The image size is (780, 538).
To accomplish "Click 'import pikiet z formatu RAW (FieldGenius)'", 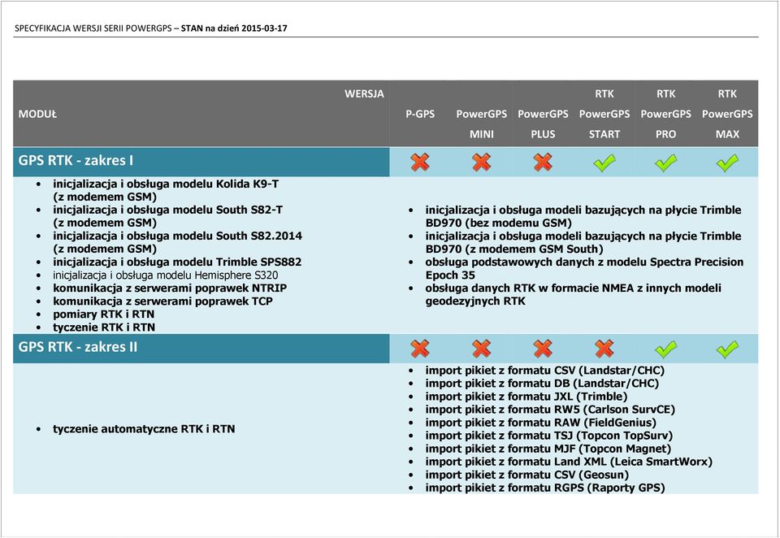I will click(x=541, y=423).
